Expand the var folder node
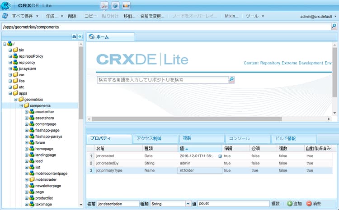 (10, 75)
